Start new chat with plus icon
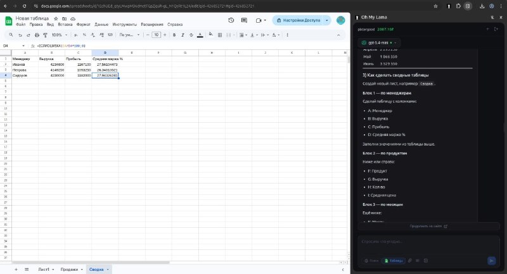The image size is (507, 274). pos(487,29)
